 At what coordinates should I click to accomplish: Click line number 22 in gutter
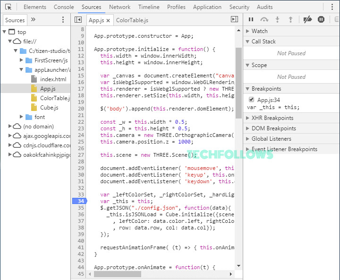pos(81,122)
